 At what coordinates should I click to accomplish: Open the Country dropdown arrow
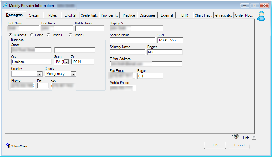(39, 74)
